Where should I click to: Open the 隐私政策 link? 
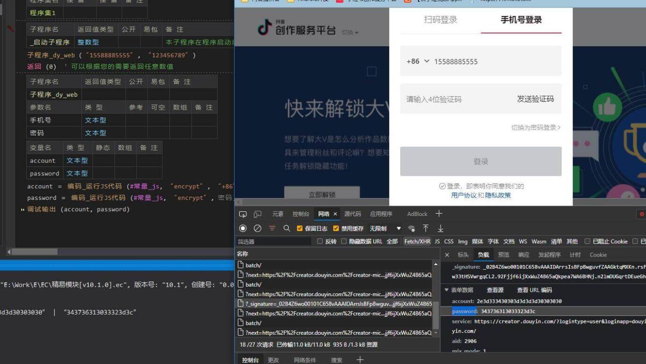[x=498, y=195]
